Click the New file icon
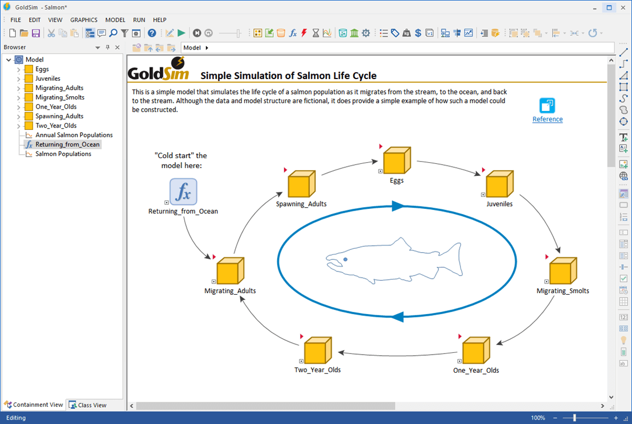Screen dimensions: 632x424 tap(13, 33)
